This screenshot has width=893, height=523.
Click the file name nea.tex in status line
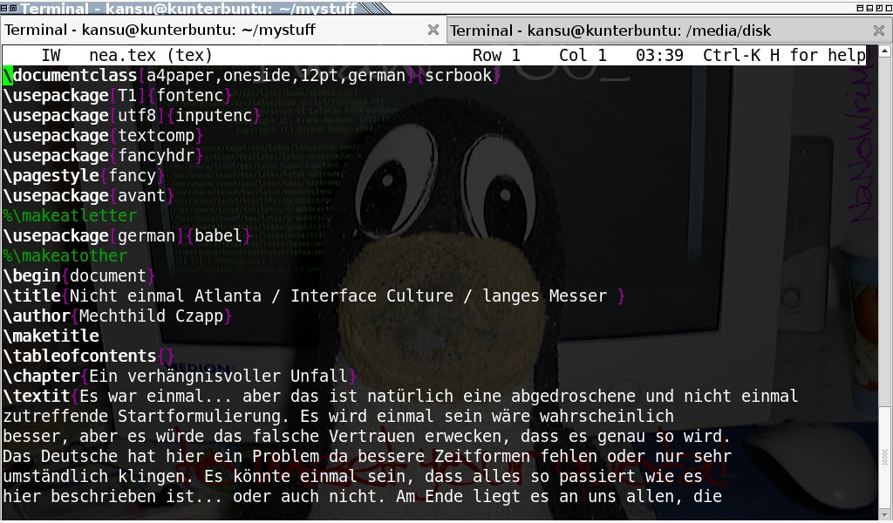(122, 55)
